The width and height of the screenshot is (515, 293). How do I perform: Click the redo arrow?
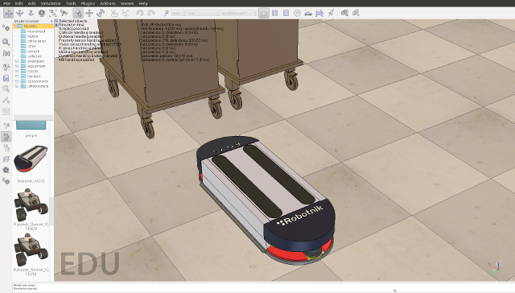pyautogui.click(x=151, y=13)
